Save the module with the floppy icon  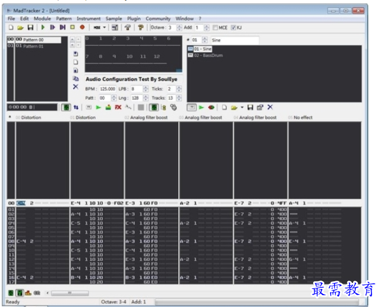pos(30,28)
